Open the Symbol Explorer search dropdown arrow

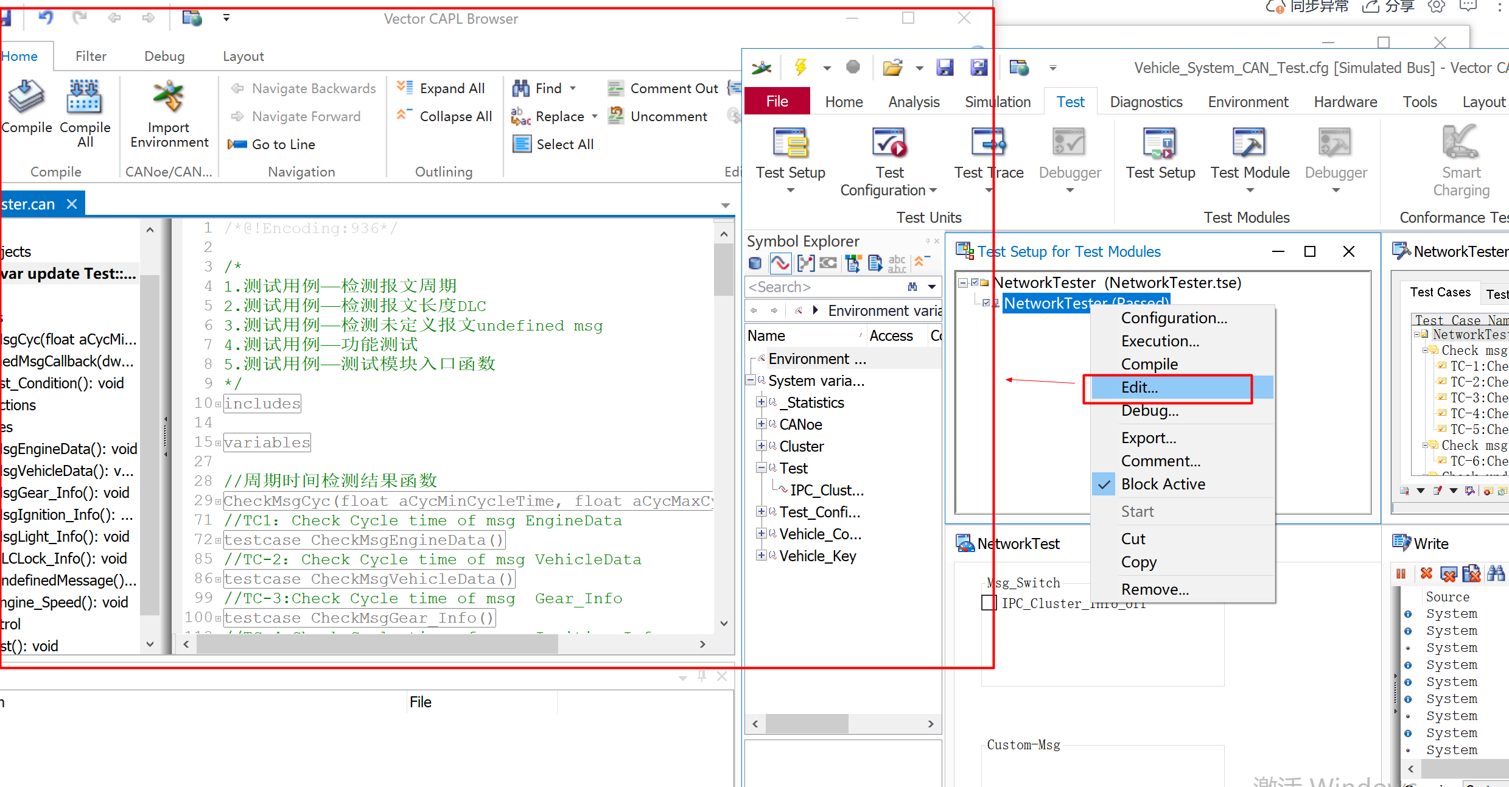(x=931, y=287)
